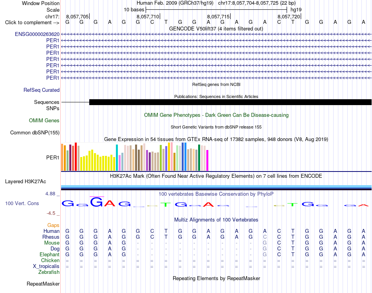372x293 pixels.
Task: Click the 'Click to complement -->' label
Action: [32, 23]
